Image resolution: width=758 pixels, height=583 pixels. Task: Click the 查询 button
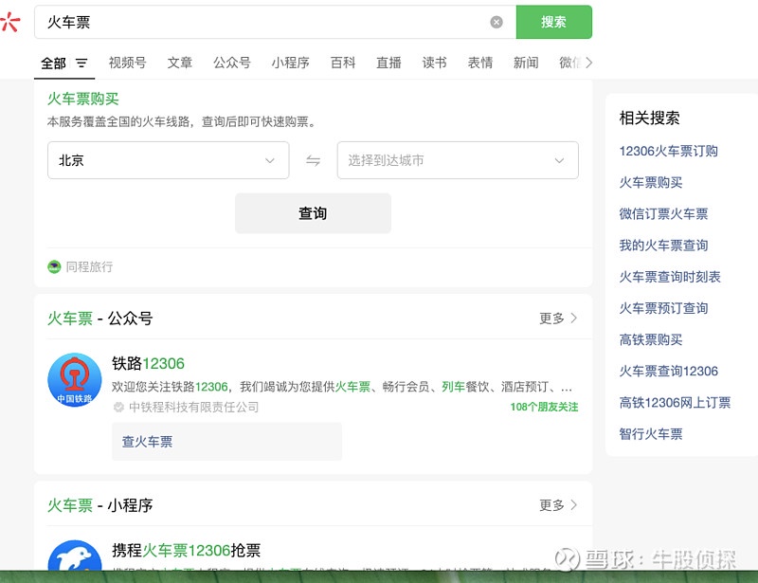coord(313,213)
